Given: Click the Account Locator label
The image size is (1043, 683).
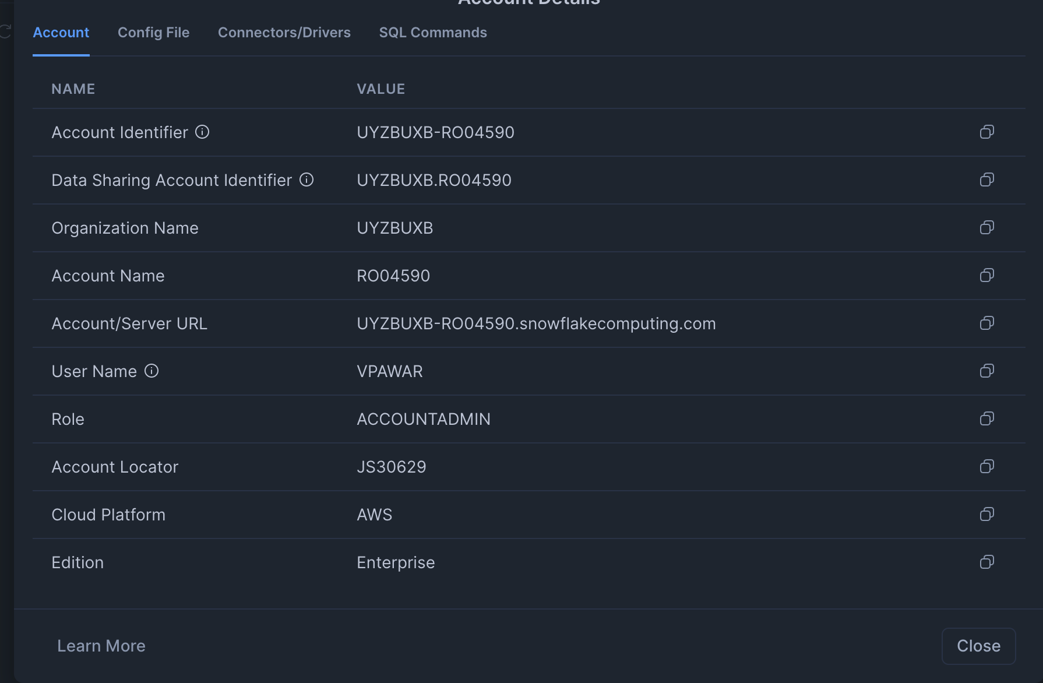Looking at the screenshot, I should [x=115, y=467].
